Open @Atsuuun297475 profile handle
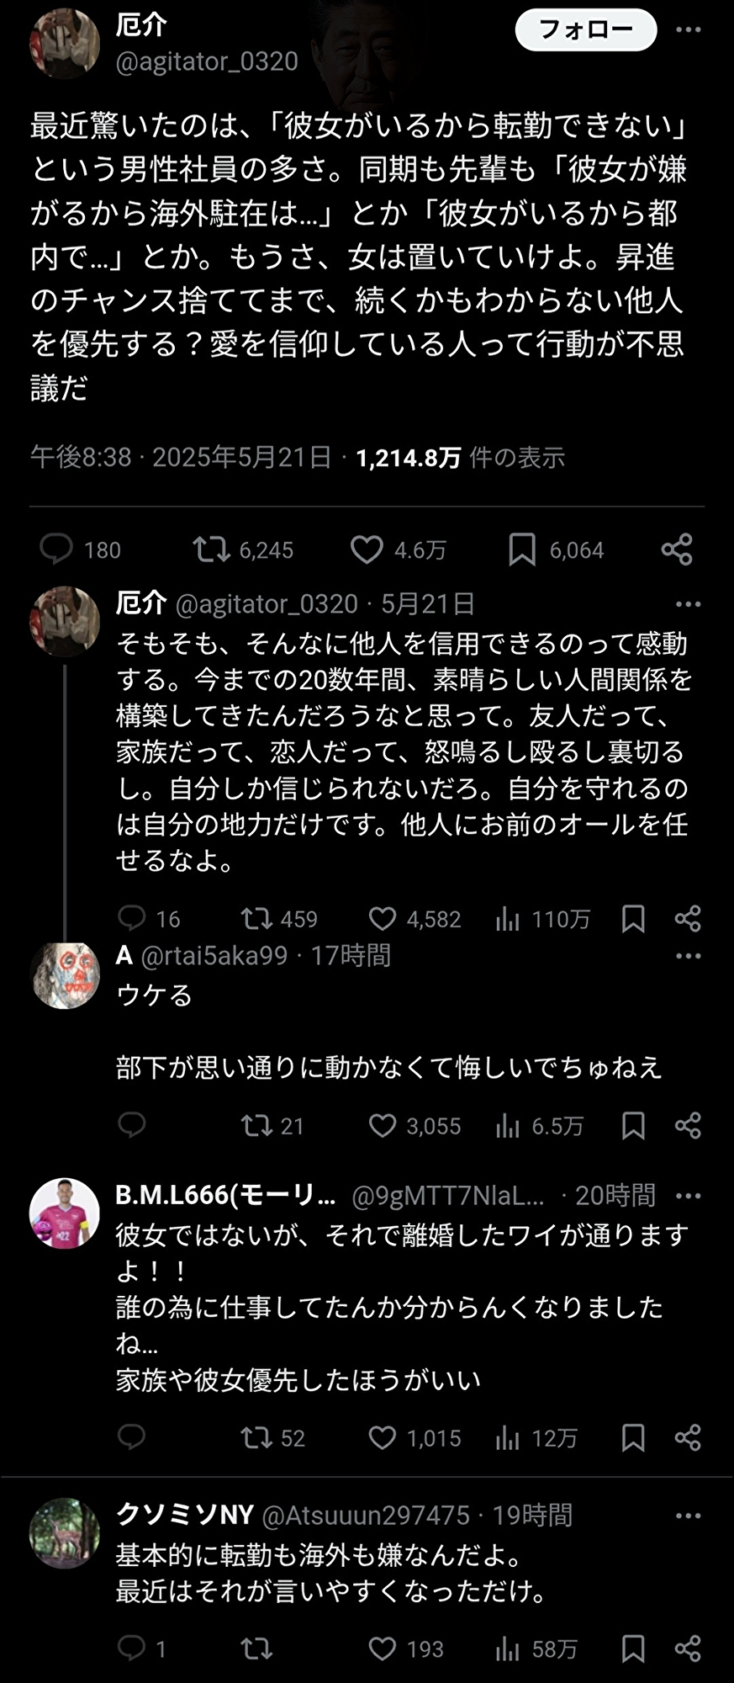 [x=366, y=1516]
